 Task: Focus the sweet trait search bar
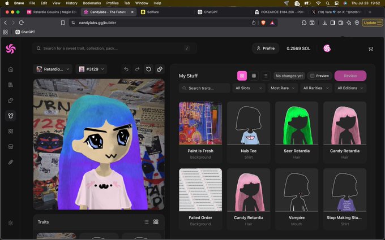tap(114, 49)
